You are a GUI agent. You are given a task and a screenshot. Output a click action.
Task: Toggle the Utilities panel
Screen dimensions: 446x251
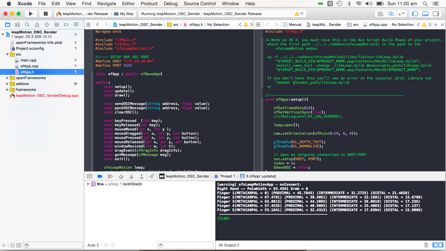click(436, 14)
